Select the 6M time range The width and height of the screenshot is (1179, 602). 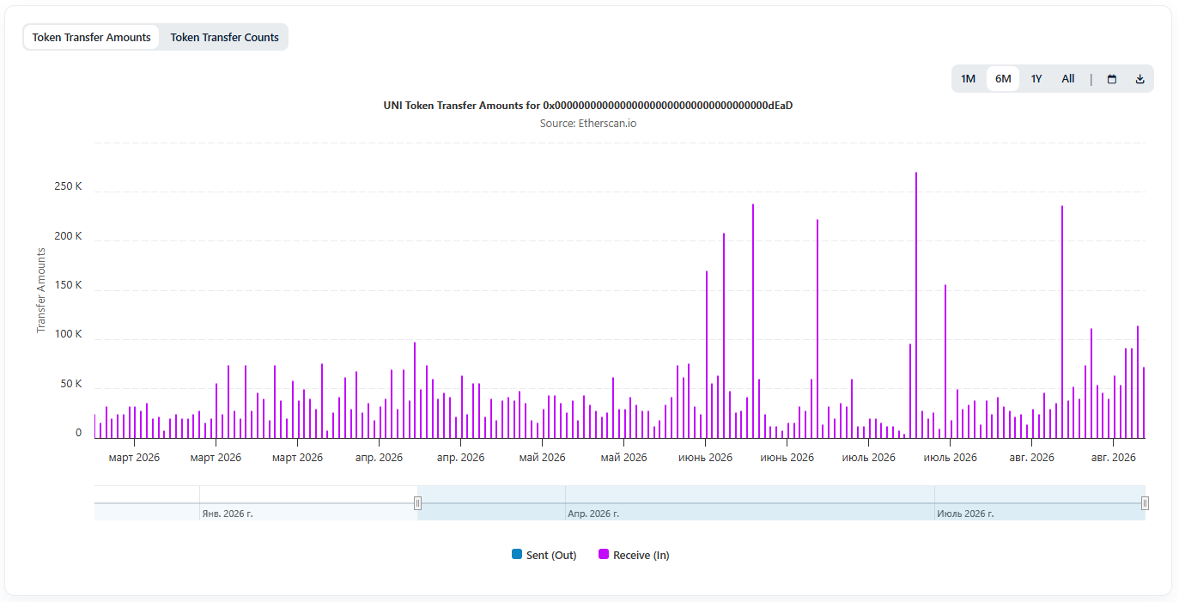click(x=1003, y=79)
